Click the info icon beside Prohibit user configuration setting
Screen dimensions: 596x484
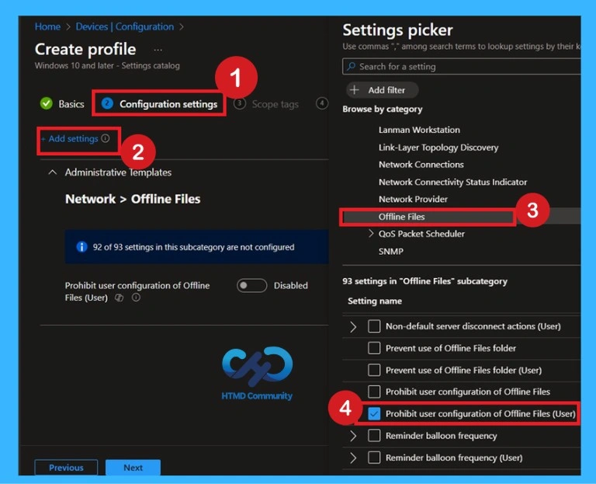tap(136, 298)
